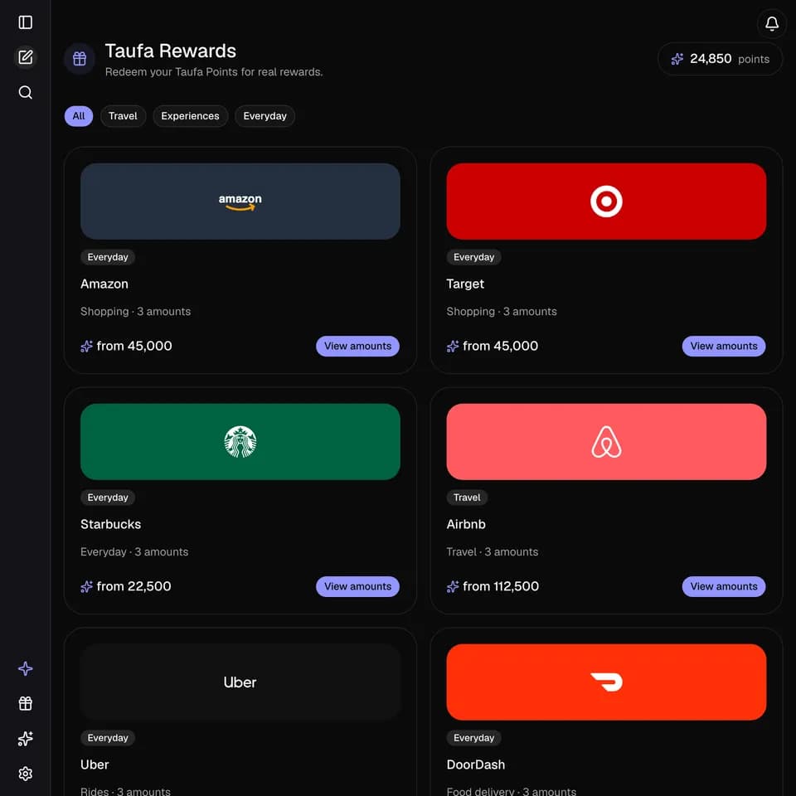Screen dimensions: 796x796
Task: Open the settings gear icon
Action: (26, 773)
